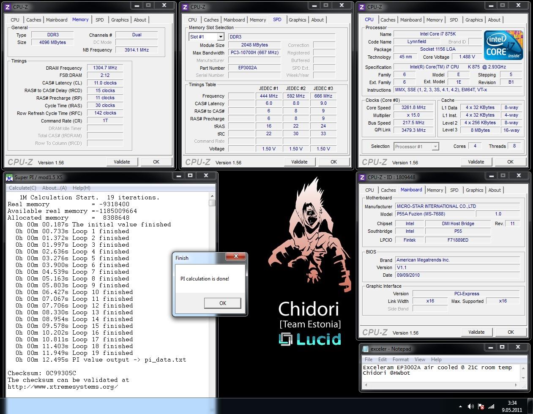Click the processor Name field Intel Core i7 875K
The image size is (533, 414).
pos(437,34)
